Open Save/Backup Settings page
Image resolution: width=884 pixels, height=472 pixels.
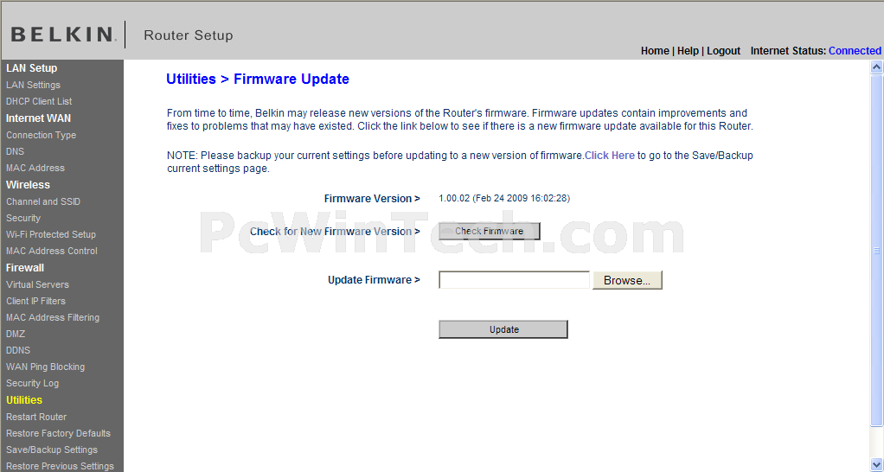click(x=52, y=450)
